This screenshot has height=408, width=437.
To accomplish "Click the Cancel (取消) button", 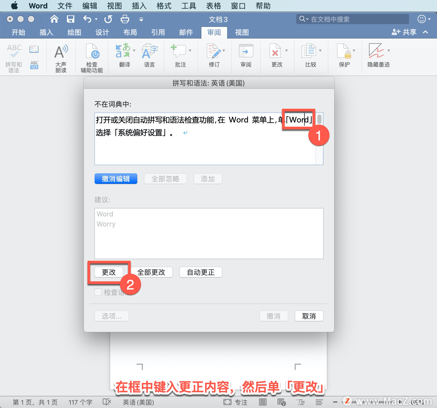I will pyautogui.click(x=309, y=316).
